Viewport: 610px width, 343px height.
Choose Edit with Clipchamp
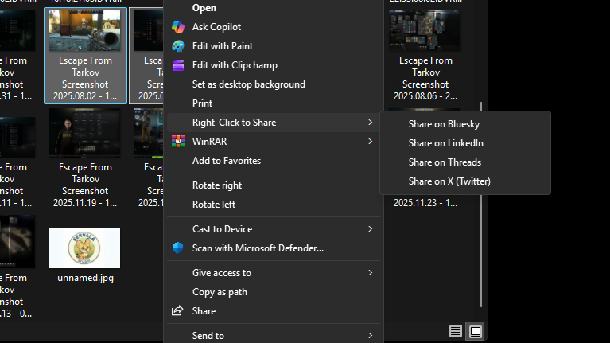274,65
